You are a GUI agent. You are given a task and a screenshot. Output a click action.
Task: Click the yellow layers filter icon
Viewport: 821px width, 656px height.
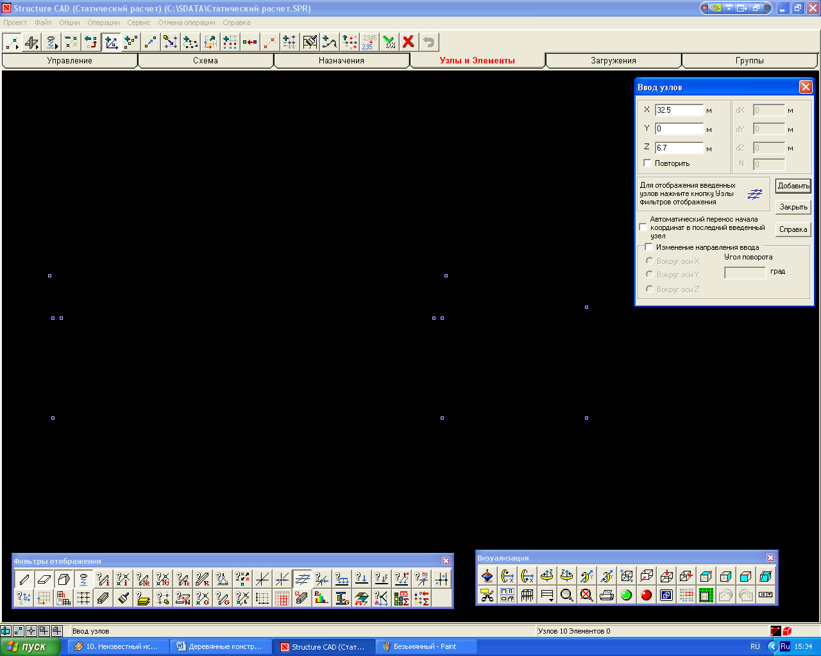pos(142,598)
